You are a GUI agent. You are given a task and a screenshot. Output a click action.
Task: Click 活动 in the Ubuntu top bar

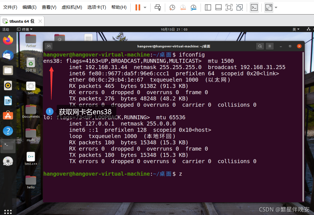tap(6, 29)
